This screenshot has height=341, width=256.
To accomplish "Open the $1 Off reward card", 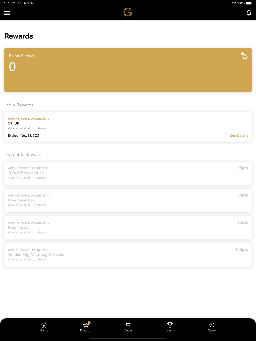I will tap(128, 127).
